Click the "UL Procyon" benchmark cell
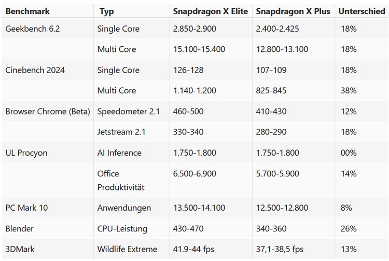This screenshot has height=261, width=389. [26, 153]
